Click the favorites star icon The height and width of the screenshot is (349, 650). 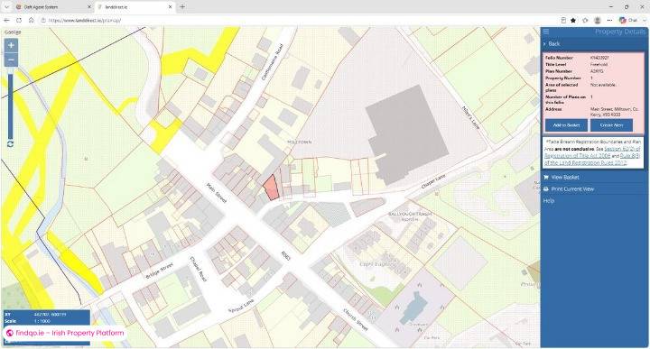point(573,20)
